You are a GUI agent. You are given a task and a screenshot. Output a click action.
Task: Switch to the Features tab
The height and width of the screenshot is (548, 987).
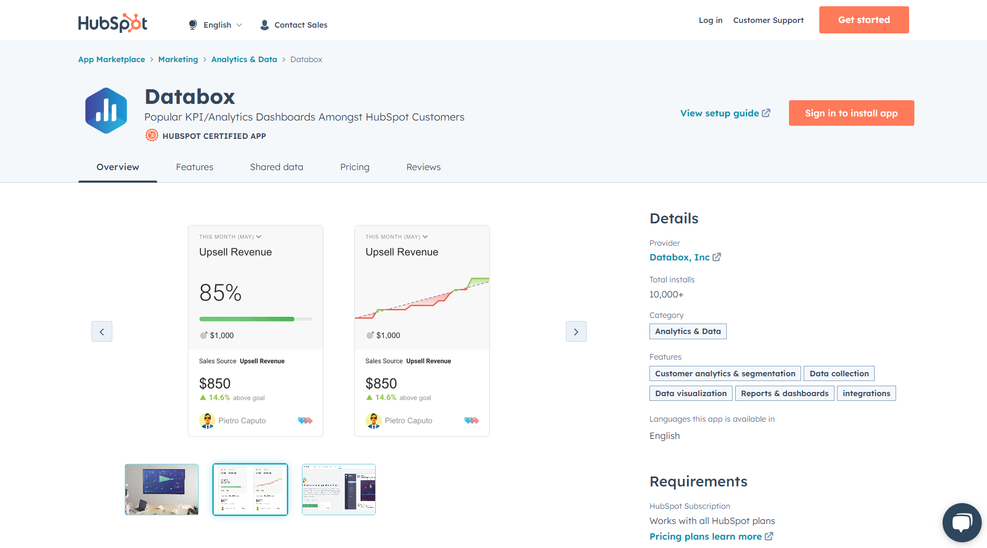point(194,167)
